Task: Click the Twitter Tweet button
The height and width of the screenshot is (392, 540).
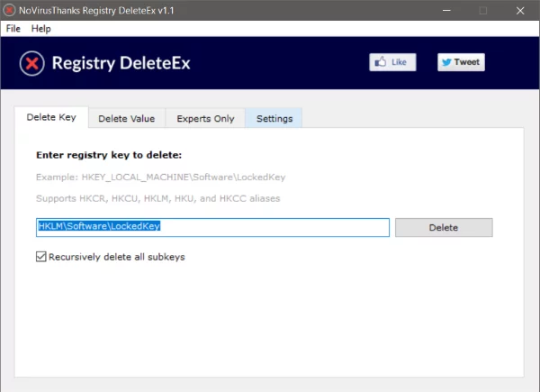Action: click(461, 62)
